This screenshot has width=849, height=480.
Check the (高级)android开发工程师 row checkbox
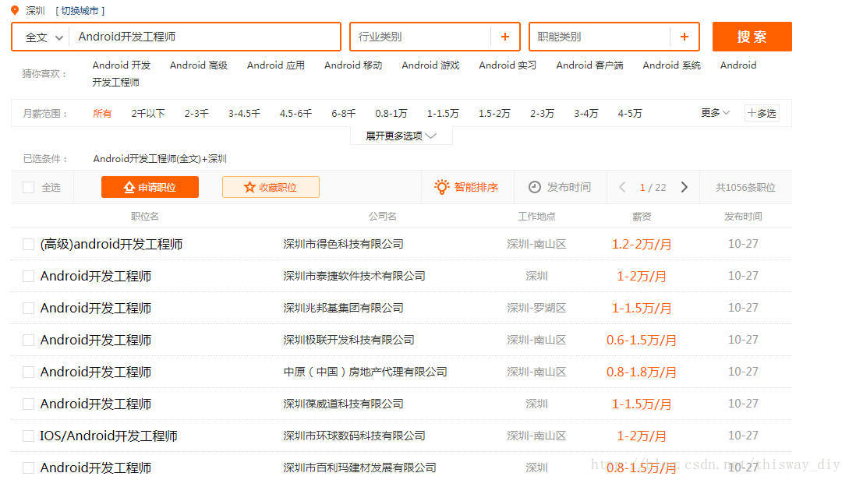tap(28, 245)
